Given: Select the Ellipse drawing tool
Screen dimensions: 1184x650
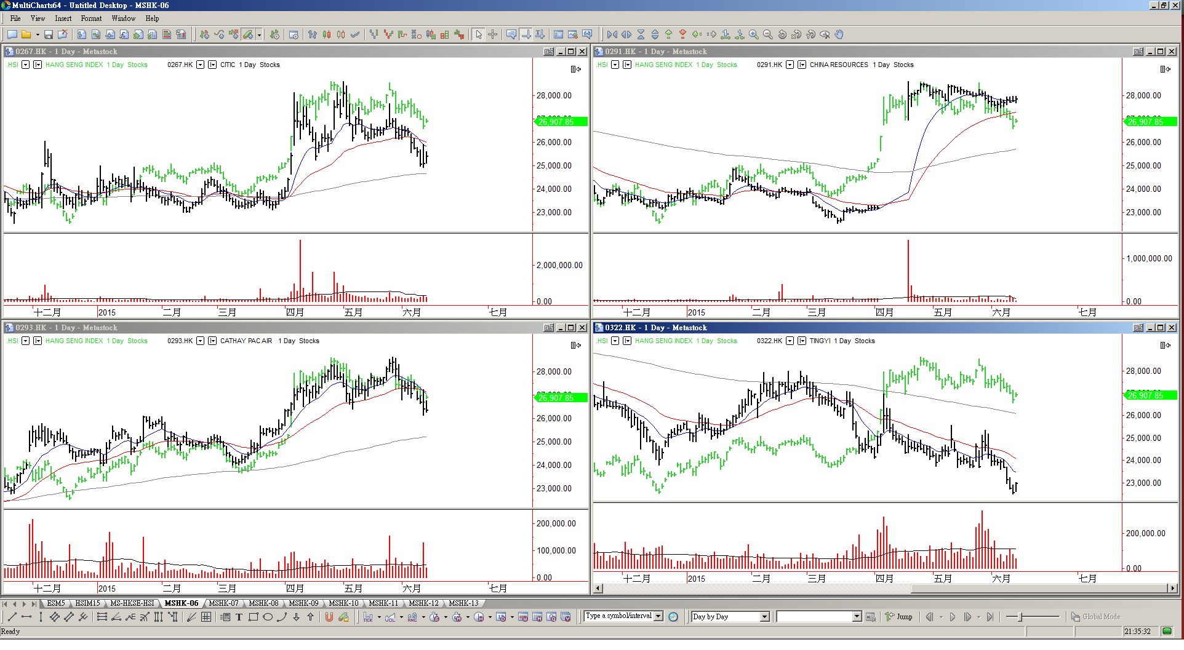Looking at the screenshot, I should pyautogui.click(x=268, y=617).
